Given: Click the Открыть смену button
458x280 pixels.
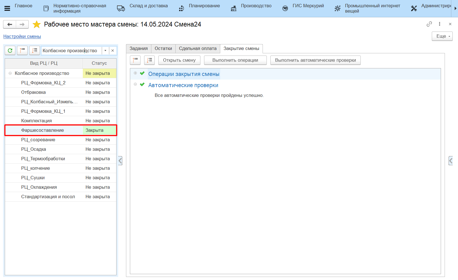Looking at the screenshot, I should pos(179,60).
